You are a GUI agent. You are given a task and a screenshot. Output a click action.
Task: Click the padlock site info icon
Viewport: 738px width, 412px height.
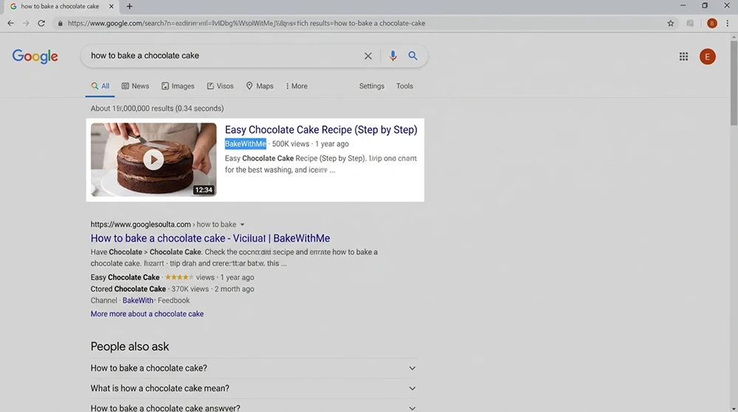[61, 23]
